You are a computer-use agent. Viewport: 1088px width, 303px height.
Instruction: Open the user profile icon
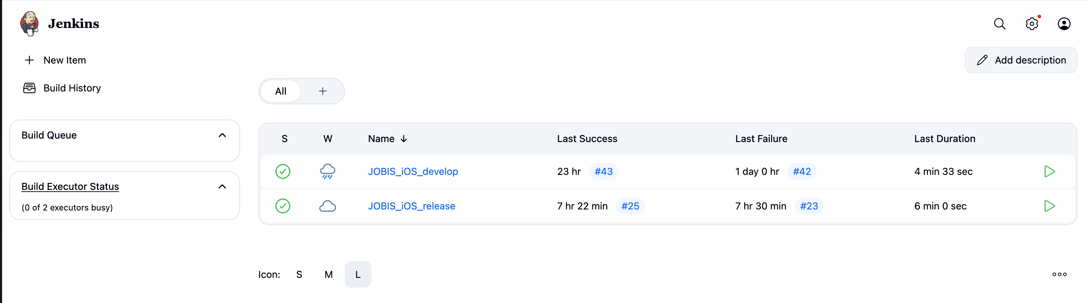click(1064, 24)
